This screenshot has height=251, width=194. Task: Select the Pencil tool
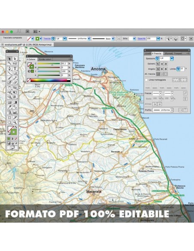coord(15,78)
